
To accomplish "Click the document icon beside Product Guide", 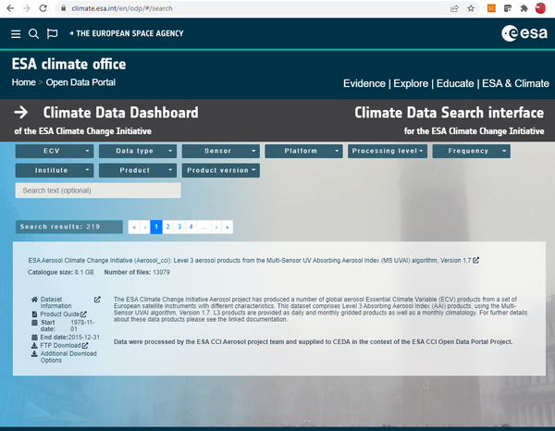I will [x=34, y=314].
